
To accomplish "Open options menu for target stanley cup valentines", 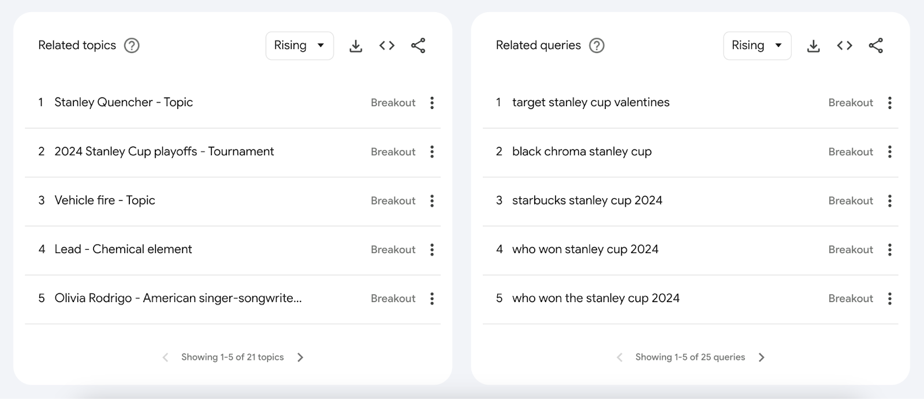I will tap(889, 103).
